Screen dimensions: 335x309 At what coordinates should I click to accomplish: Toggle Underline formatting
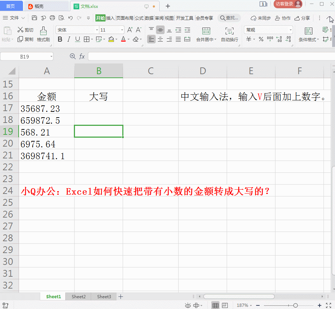77,39
